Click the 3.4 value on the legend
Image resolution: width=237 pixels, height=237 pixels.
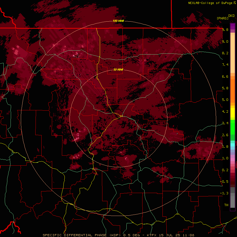click(x=225, y=123)
